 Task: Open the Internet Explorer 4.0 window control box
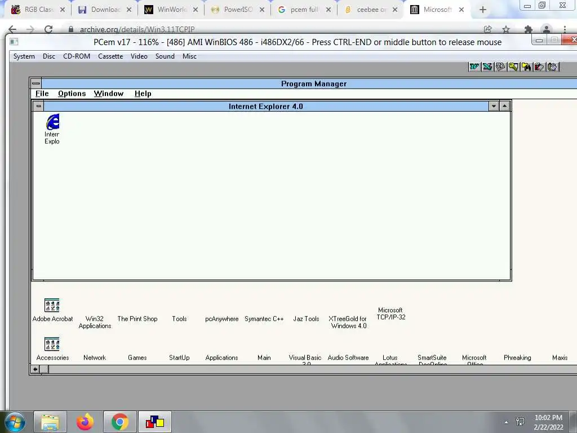coord(38,107)
